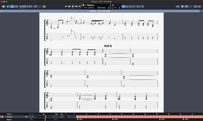Toggle the metronome icon

point(113,5)
